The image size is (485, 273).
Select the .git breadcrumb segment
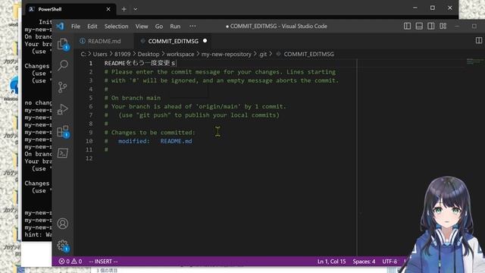point(263,54)
